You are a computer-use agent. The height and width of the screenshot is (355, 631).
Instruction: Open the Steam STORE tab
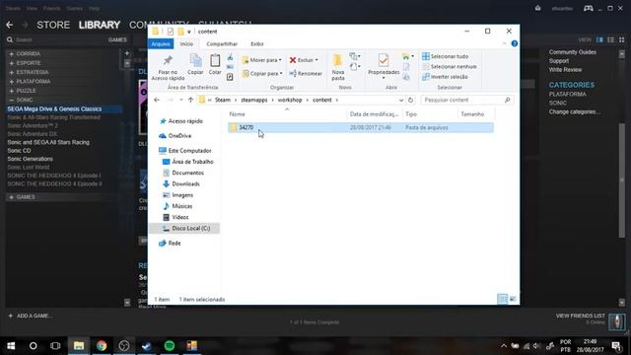[53, 25]
